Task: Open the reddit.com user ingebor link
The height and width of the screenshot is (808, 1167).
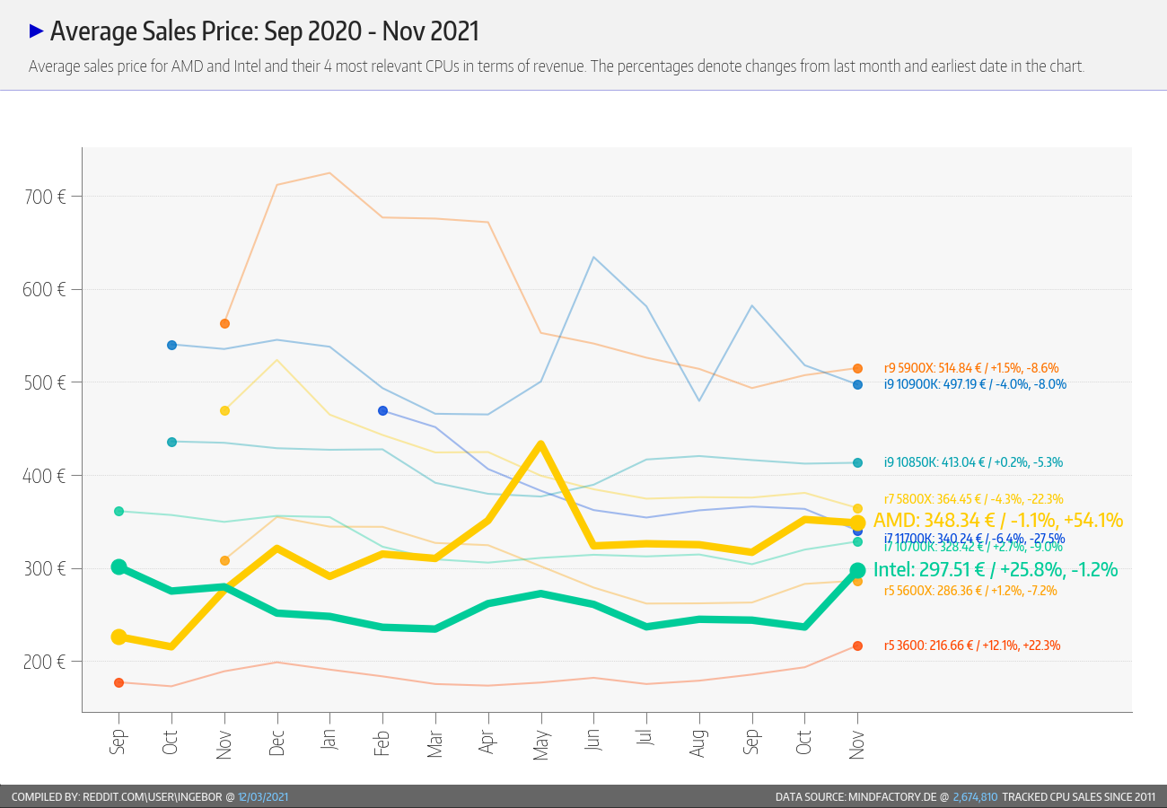Action: pos(152,797)
